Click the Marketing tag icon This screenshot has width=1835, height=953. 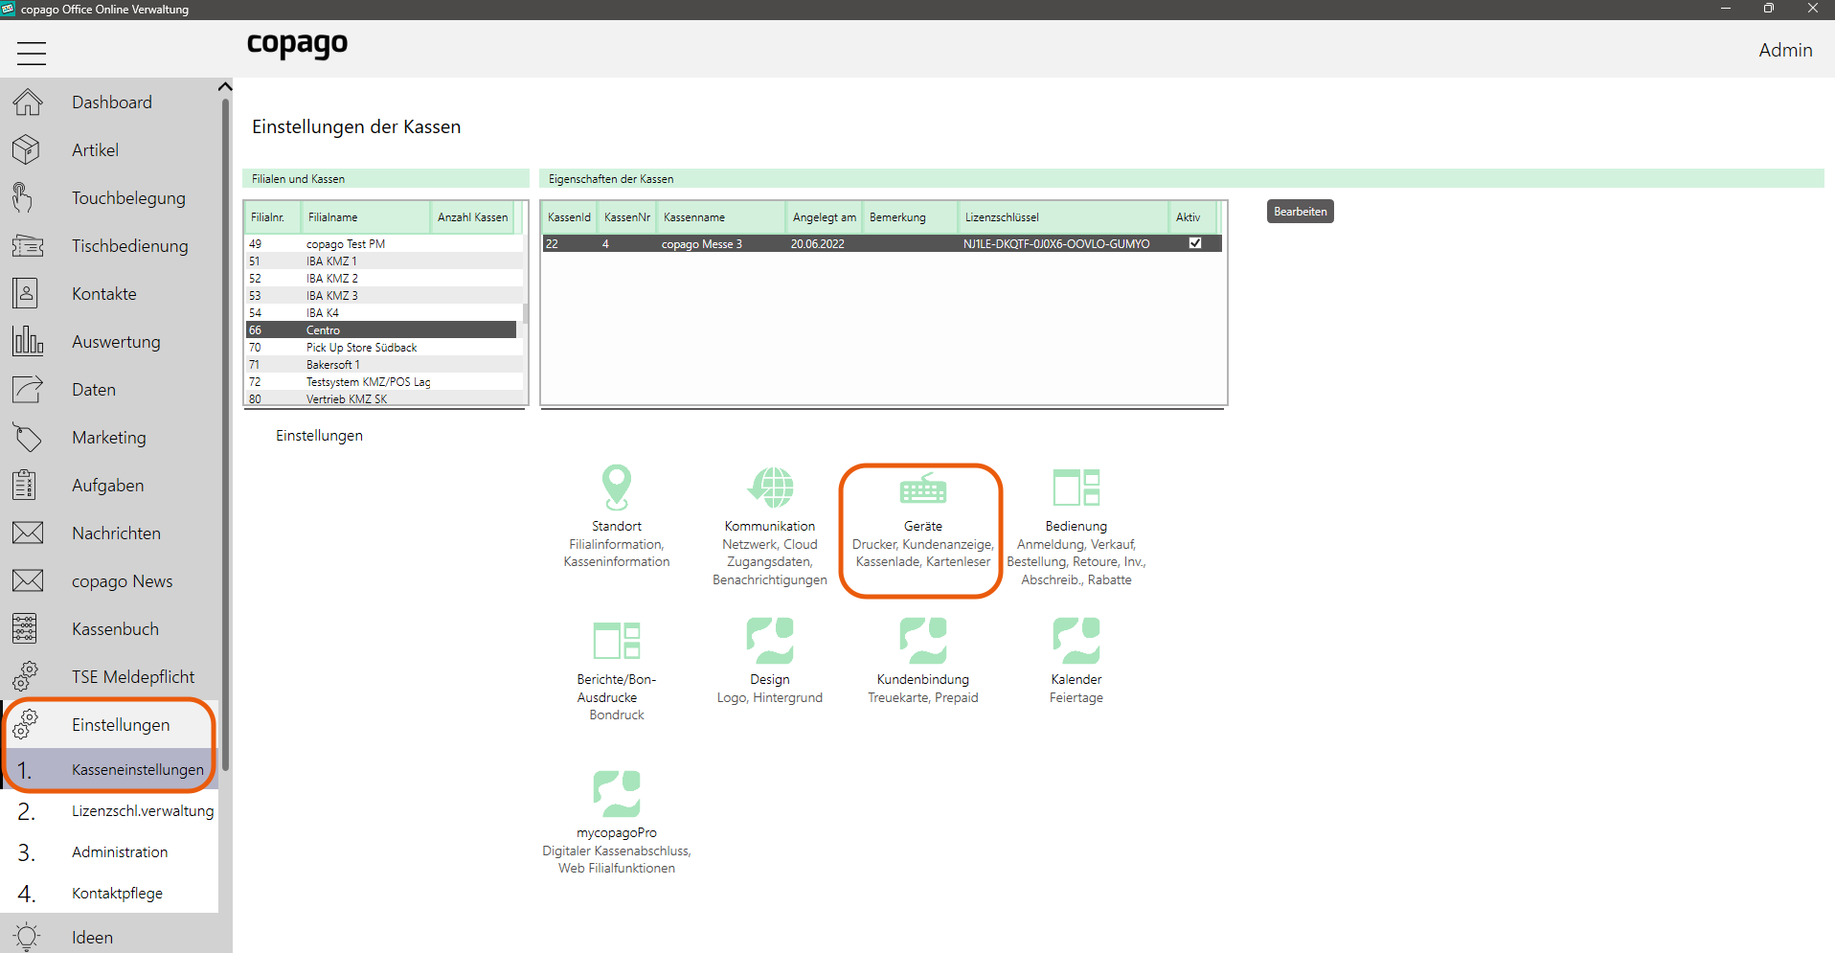click(x=28, y=438)
